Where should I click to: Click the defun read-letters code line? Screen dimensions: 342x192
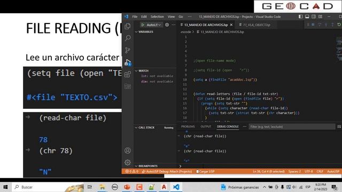coord(236,94)
